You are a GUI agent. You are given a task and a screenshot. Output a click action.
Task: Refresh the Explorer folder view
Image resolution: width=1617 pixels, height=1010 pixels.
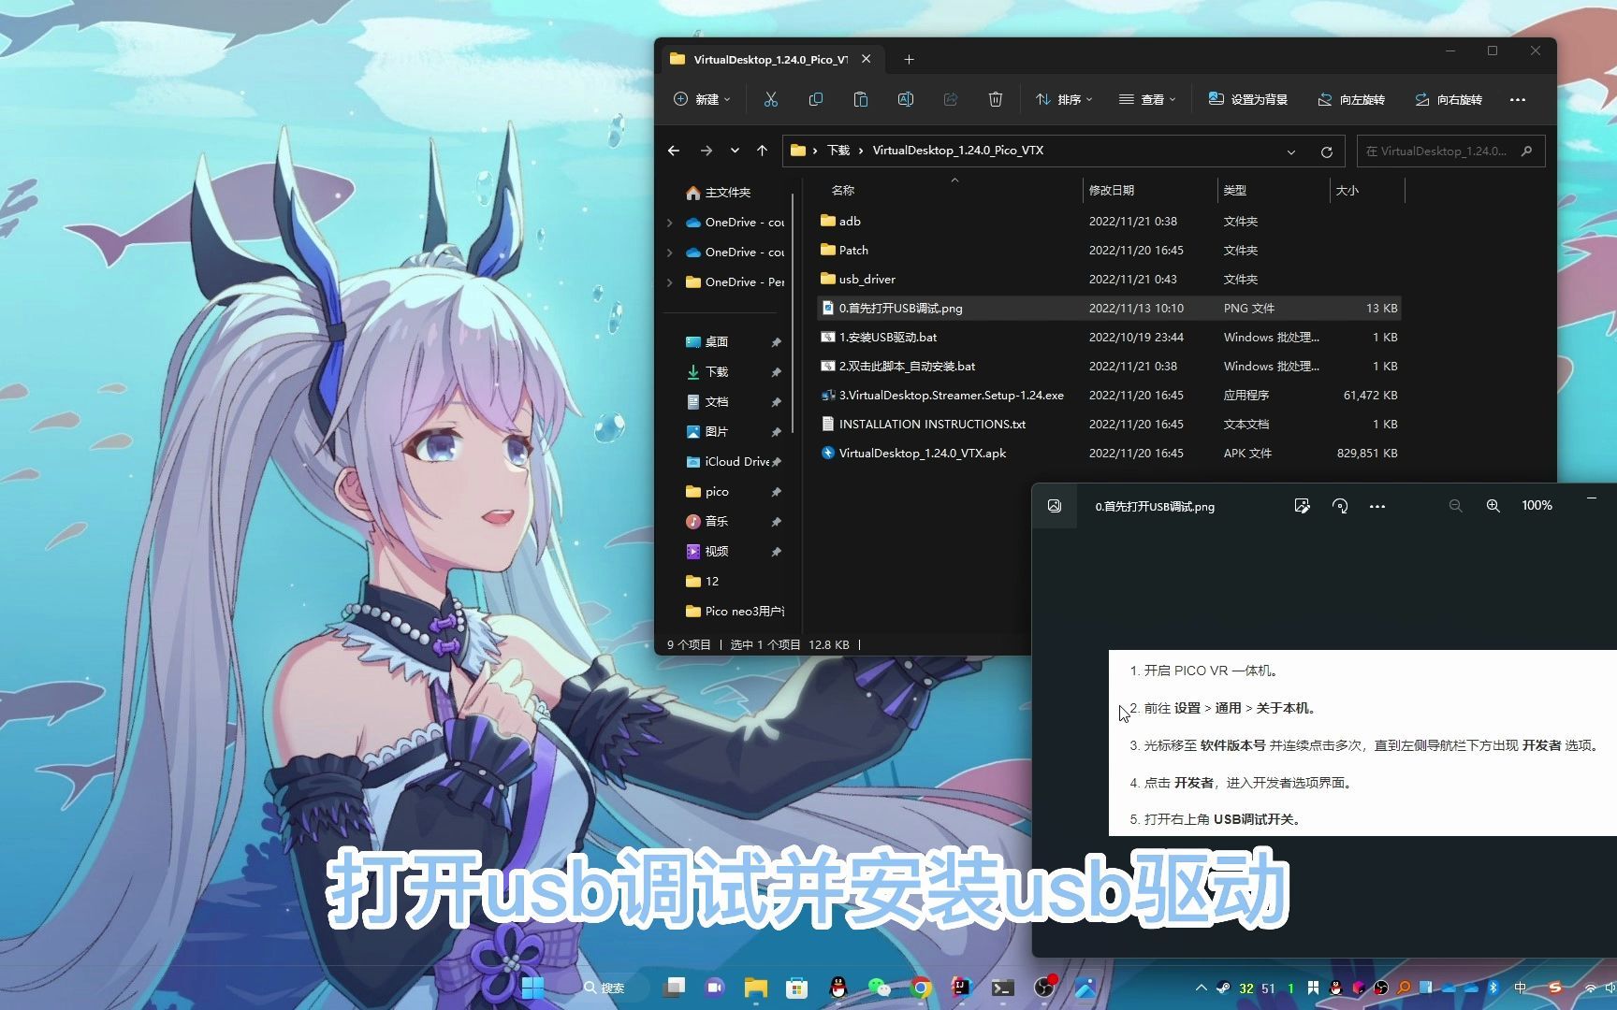[x=1326, y=151]
